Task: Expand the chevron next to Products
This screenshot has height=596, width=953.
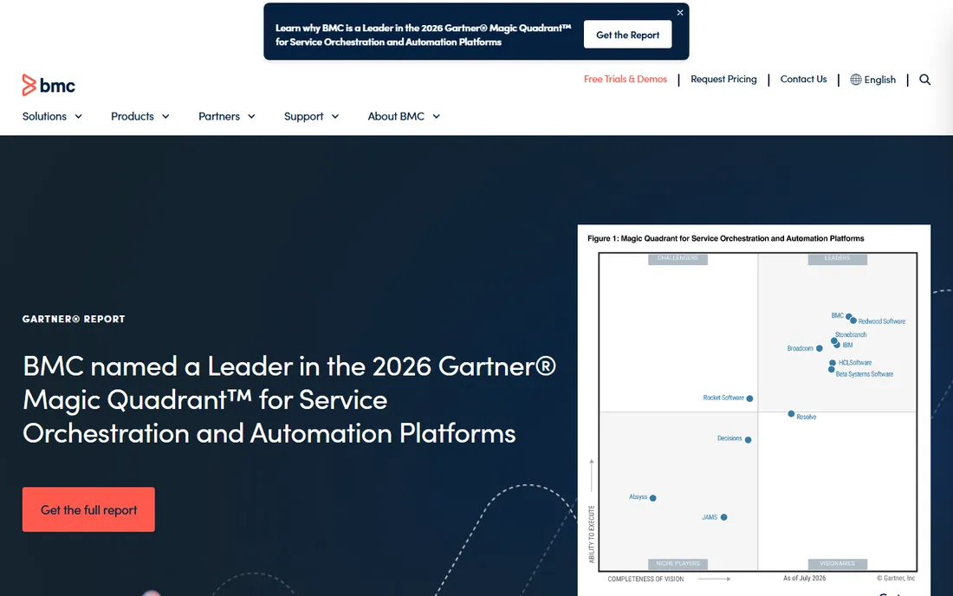Action: 165,117
